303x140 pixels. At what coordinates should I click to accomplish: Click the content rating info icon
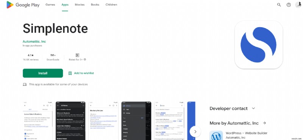click(85, 59)
